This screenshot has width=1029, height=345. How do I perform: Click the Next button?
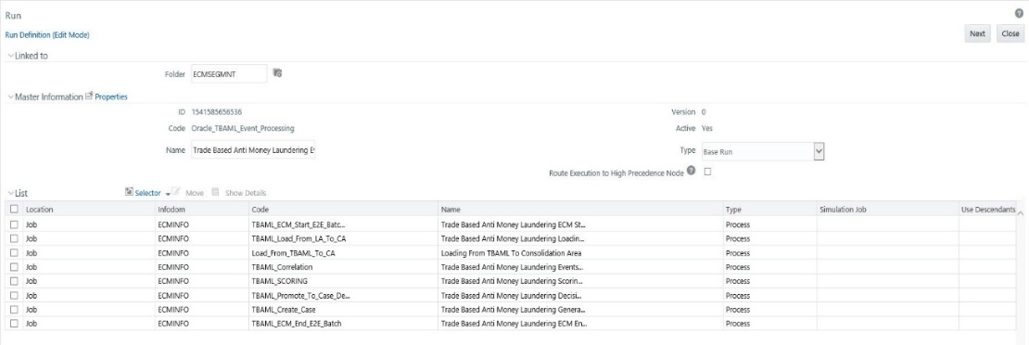977,34
